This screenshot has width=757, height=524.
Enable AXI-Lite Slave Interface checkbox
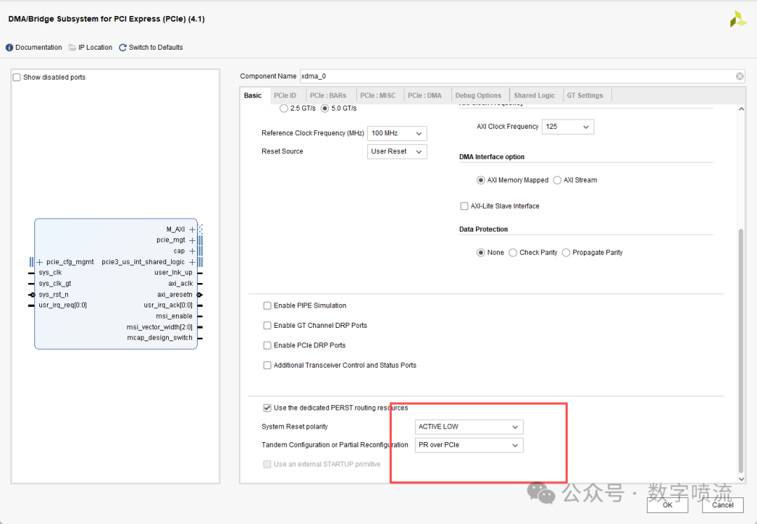[465, 206]
